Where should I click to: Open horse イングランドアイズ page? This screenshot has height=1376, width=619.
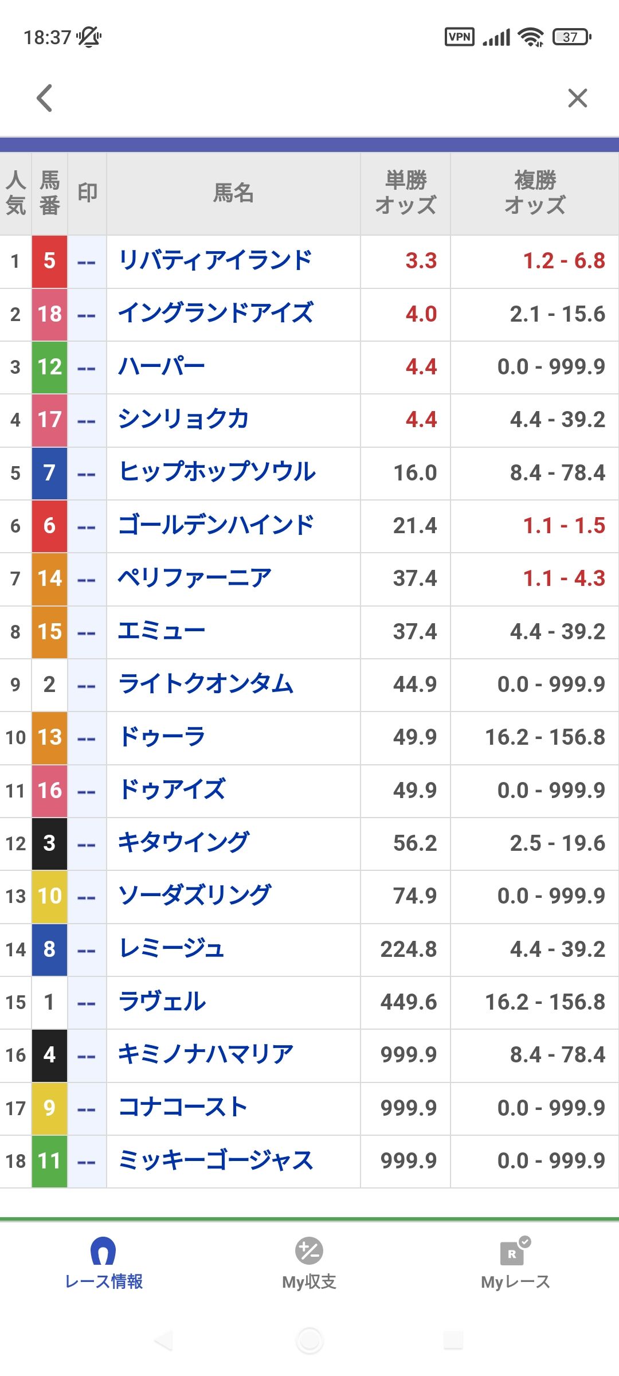tap(216, 314)
